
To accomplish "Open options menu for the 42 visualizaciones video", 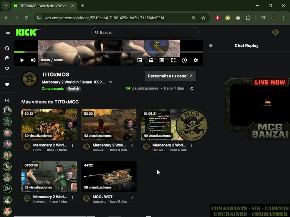I will (132, 146).
